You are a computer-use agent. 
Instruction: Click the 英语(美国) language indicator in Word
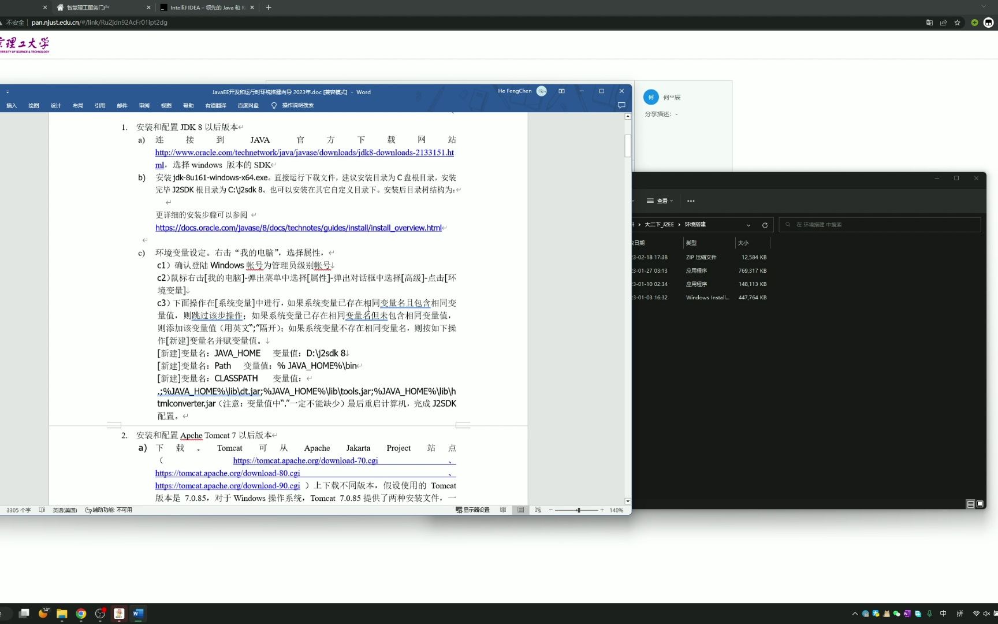65,510
